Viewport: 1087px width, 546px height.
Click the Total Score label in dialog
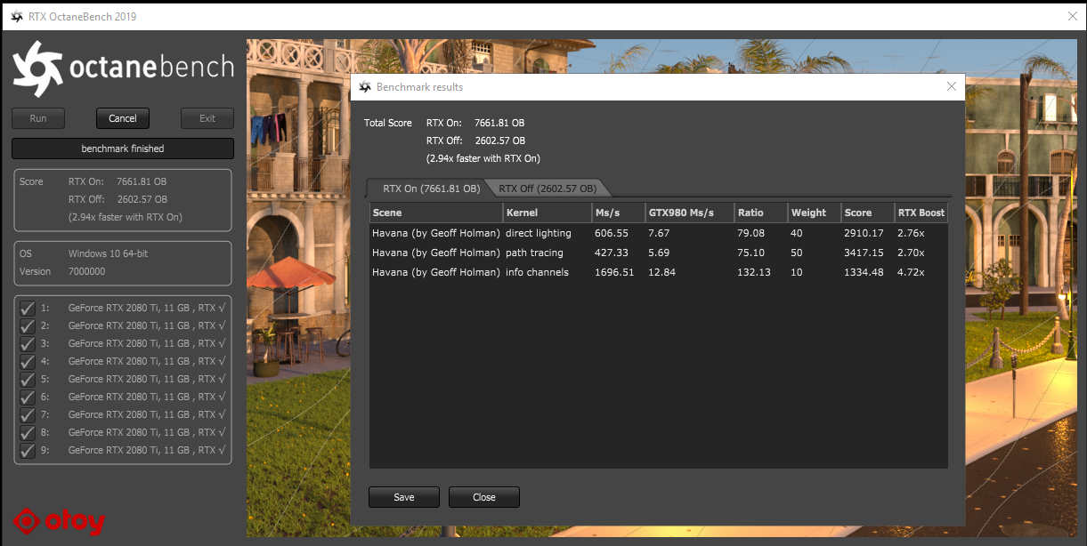point(388,123)
